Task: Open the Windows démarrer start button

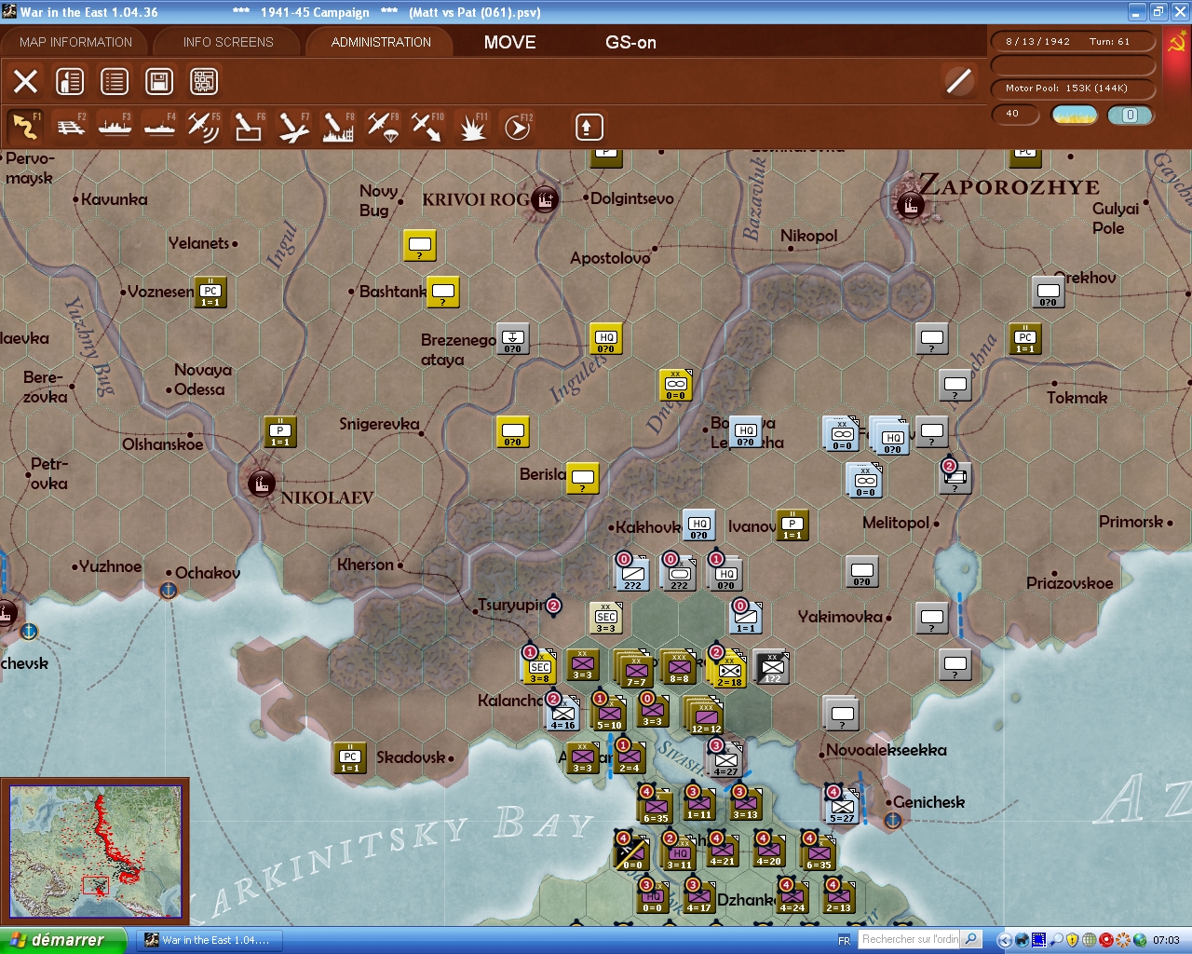Action: pos(62,940)
